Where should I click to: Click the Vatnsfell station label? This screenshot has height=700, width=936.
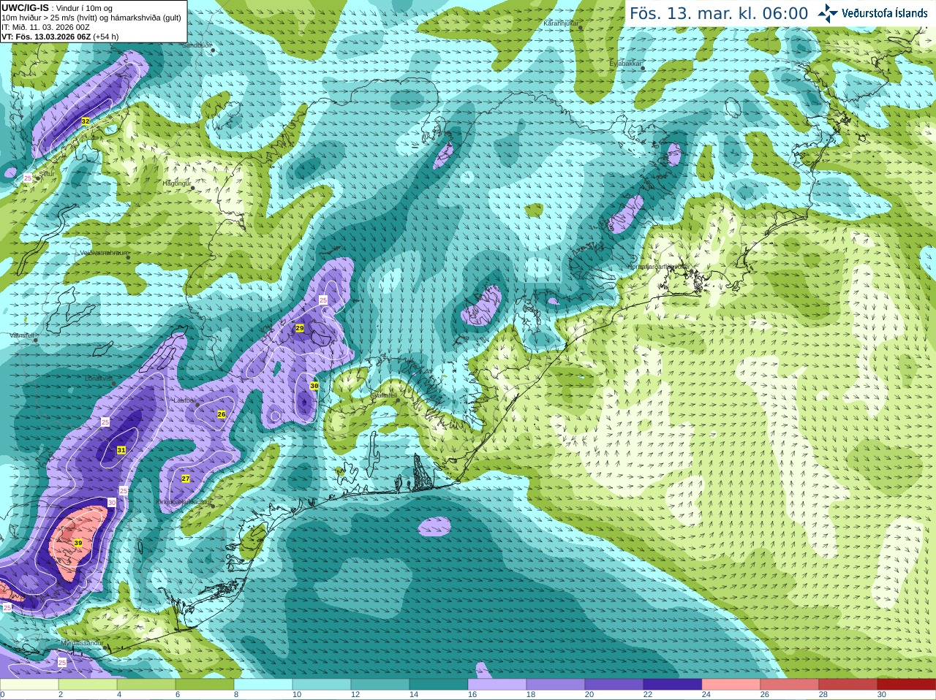22,335
